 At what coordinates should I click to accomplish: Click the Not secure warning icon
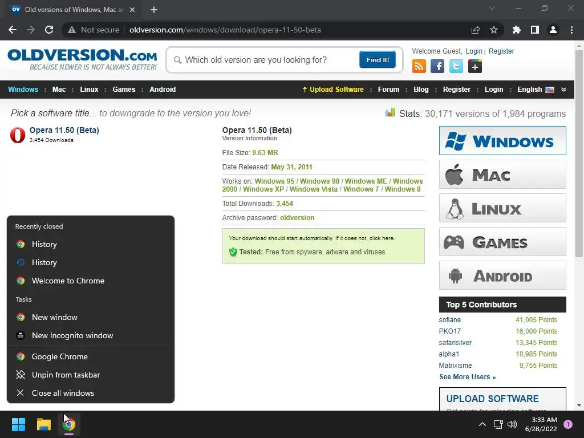(72, 30)
